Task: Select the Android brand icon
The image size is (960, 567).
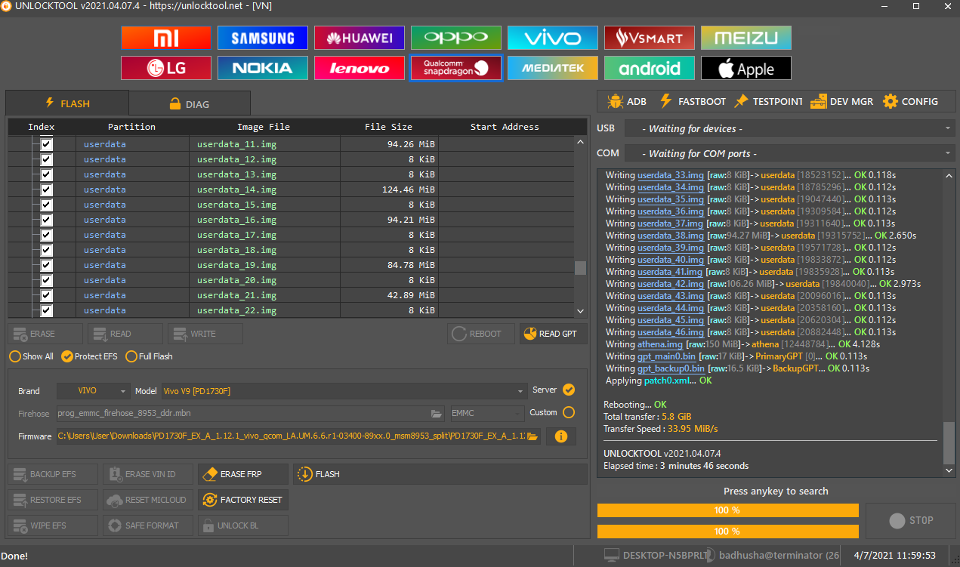Action: (x=650, y=68)
